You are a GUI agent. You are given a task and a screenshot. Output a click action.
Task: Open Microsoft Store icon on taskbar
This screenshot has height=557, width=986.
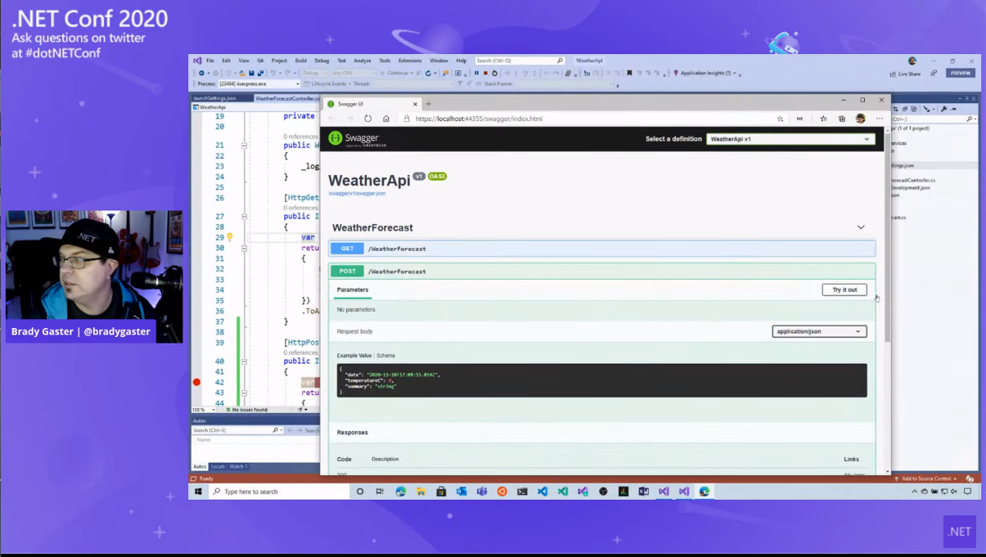441,492
